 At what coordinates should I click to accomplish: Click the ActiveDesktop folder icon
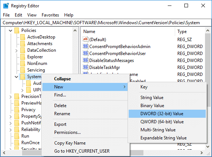[x=22, y=37]
